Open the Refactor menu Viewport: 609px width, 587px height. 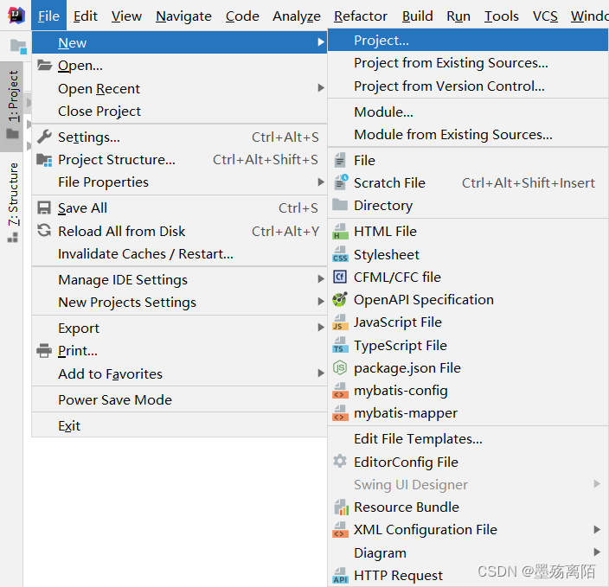361,16
